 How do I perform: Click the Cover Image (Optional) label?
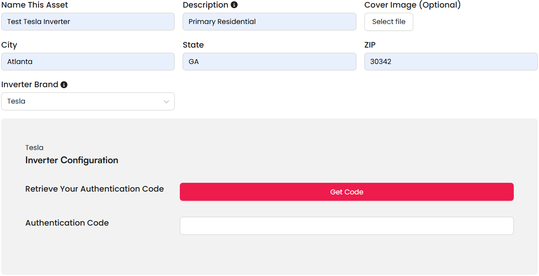point(412,5)
